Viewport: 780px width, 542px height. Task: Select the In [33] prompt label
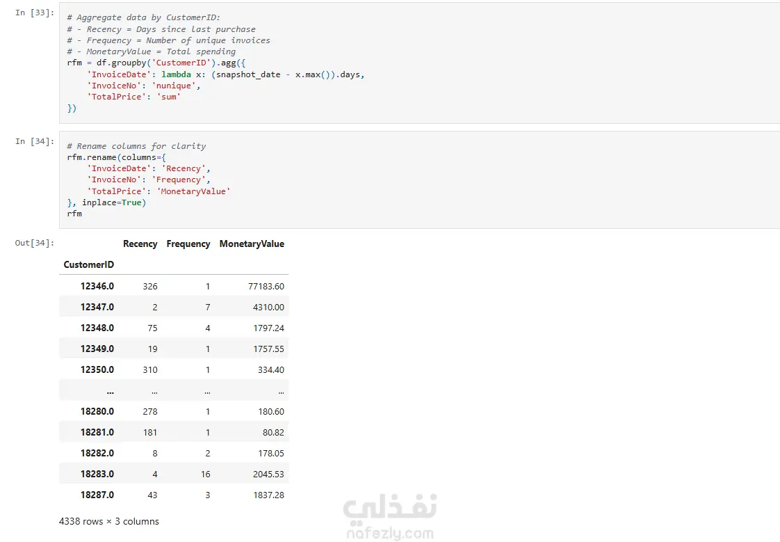coord(34,13)
